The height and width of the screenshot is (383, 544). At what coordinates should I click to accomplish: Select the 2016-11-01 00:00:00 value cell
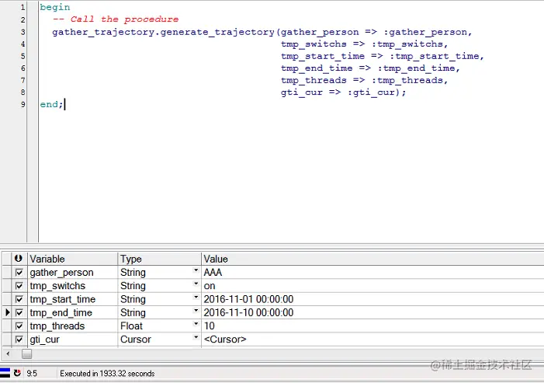pyautogui.click(x=372, y=299)
